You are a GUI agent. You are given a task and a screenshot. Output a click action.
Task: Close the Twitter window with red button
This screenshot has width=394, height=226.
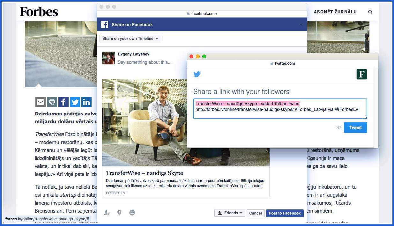point(191,56)
